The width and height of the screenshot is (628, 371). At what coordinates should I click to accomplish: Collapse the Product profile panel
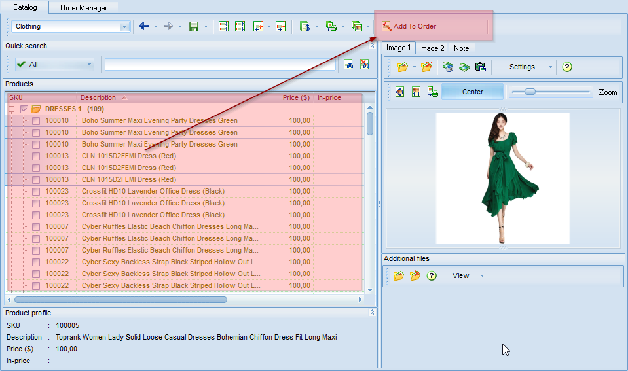pos(372,313)
